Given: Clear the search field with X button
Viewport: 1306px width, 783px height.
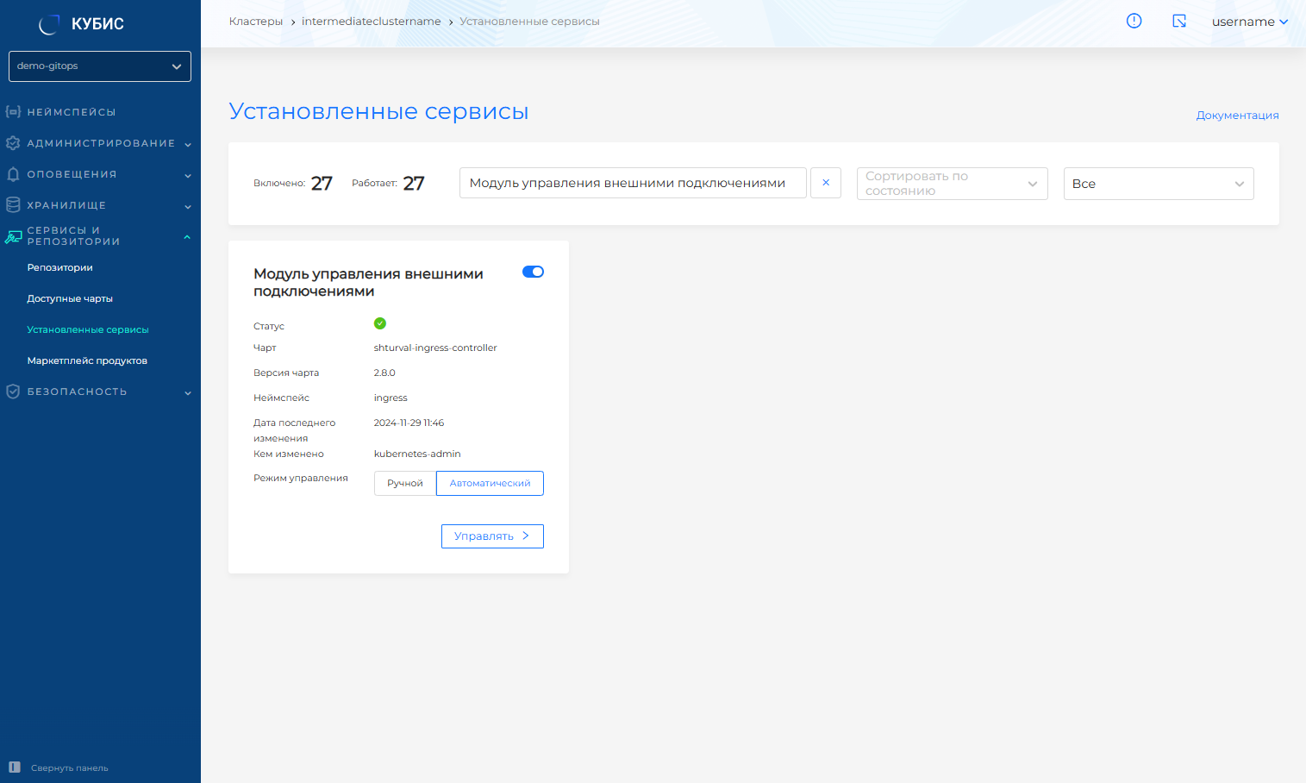Looking at the screenshot, I should click(825, 183).
